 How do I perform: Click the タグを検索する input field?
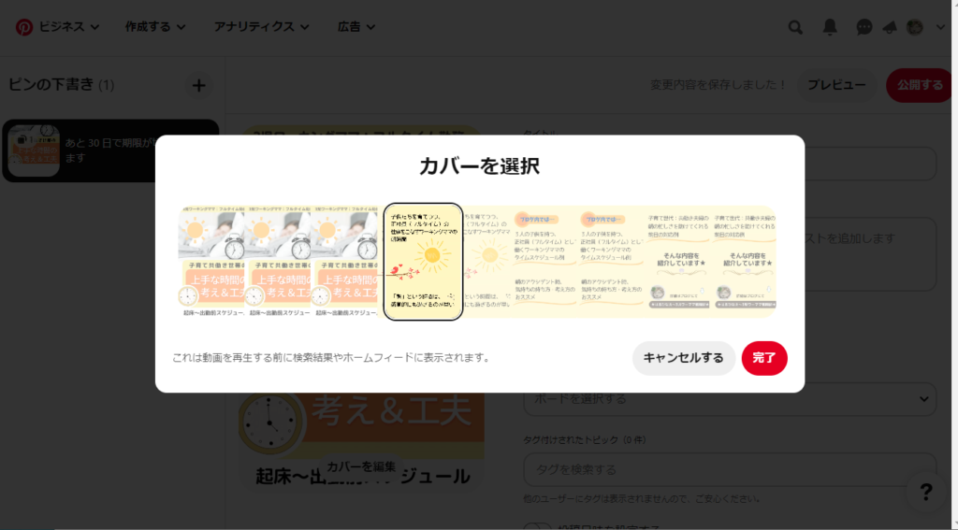coord(730,469)
